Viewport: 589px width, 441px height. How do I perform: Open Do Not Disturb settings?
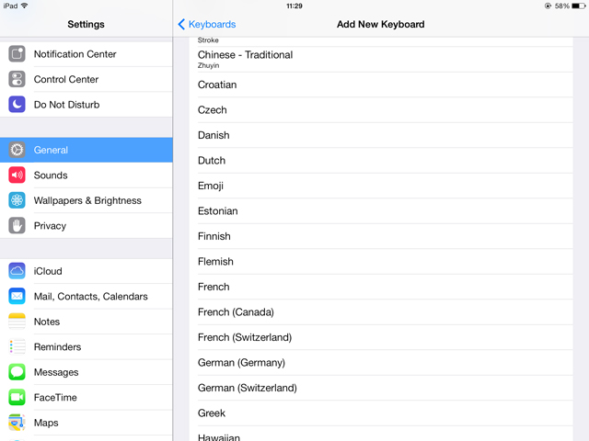click(x=86, y=104)
